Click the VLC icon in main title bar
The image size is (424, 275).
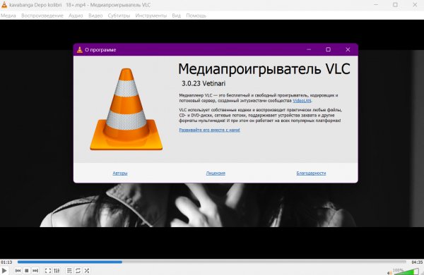click(x=4, y=5)
